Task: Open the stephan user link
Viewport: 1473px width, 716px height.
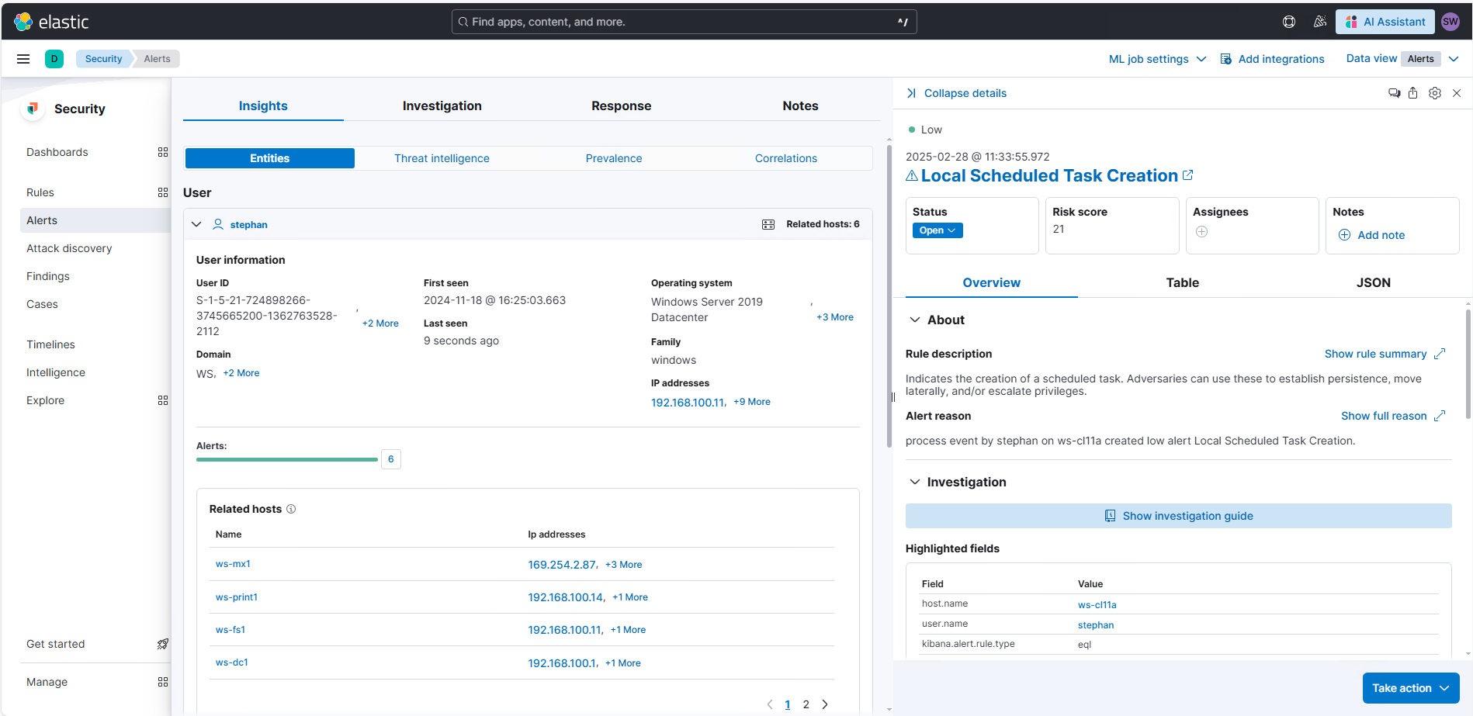Action: 248,225
